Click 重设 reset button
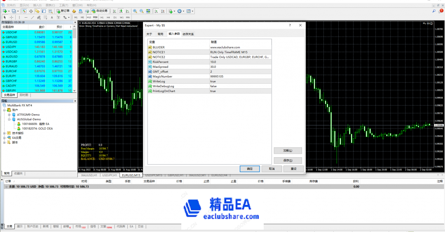The image size is (445, 232). (294, 169)
